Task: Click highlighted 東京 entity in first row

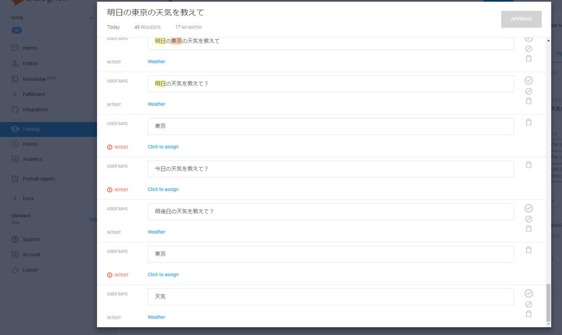Action: pos(176,41)
